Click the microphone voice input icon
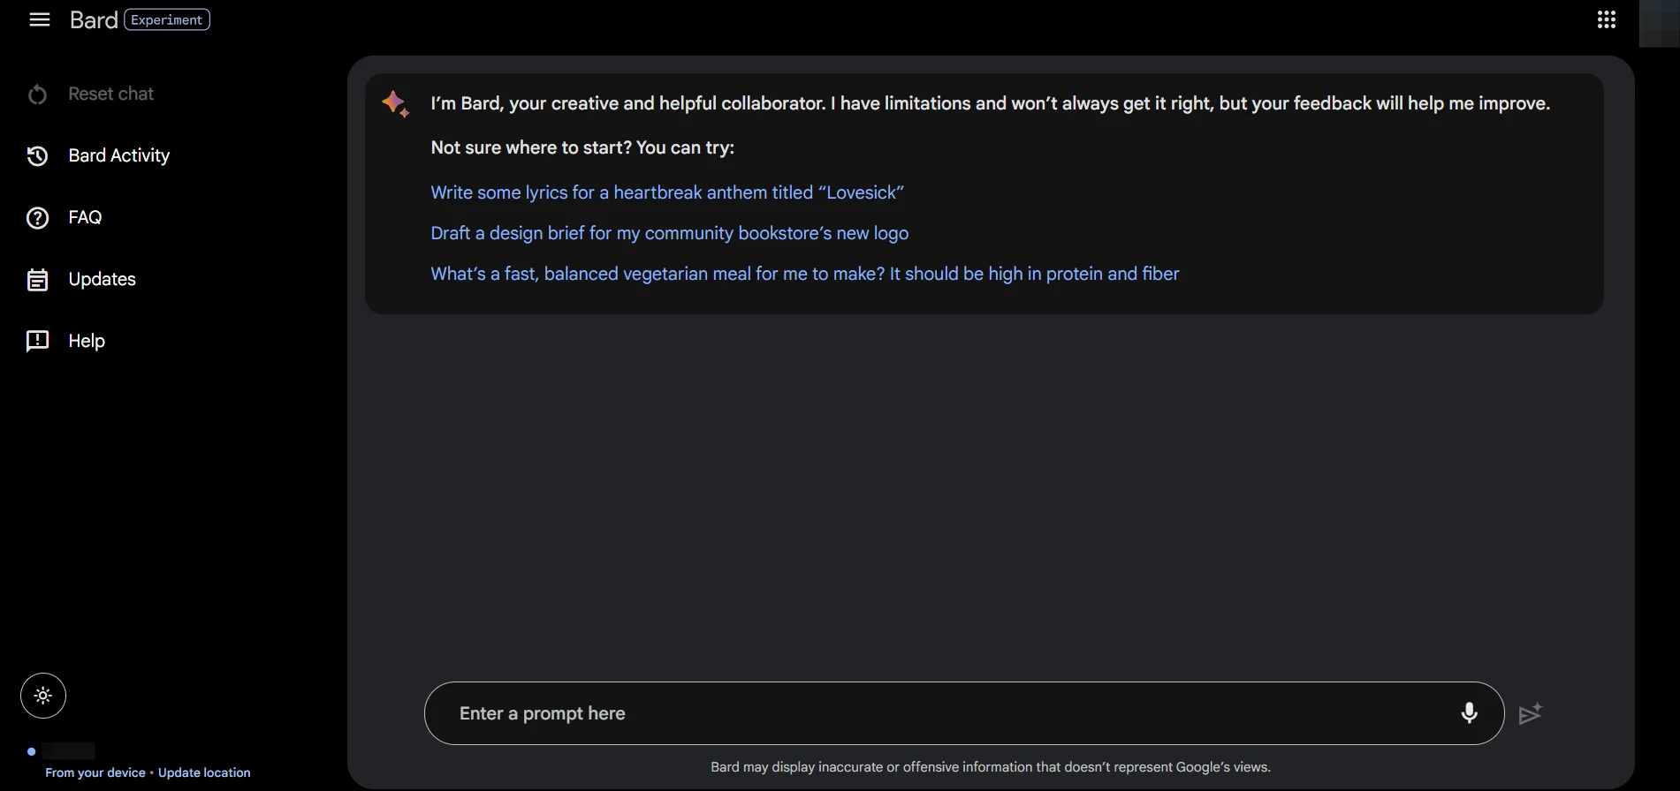 [x=1469, y=713]
